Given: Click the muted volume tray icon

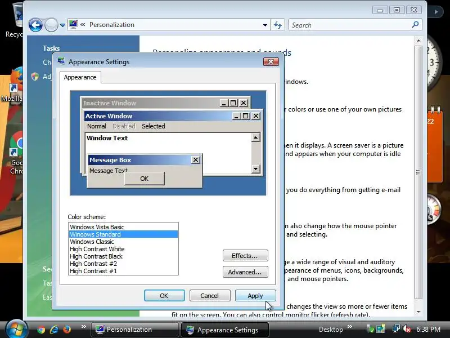Looking at the screenshot, I should point(407,329).
